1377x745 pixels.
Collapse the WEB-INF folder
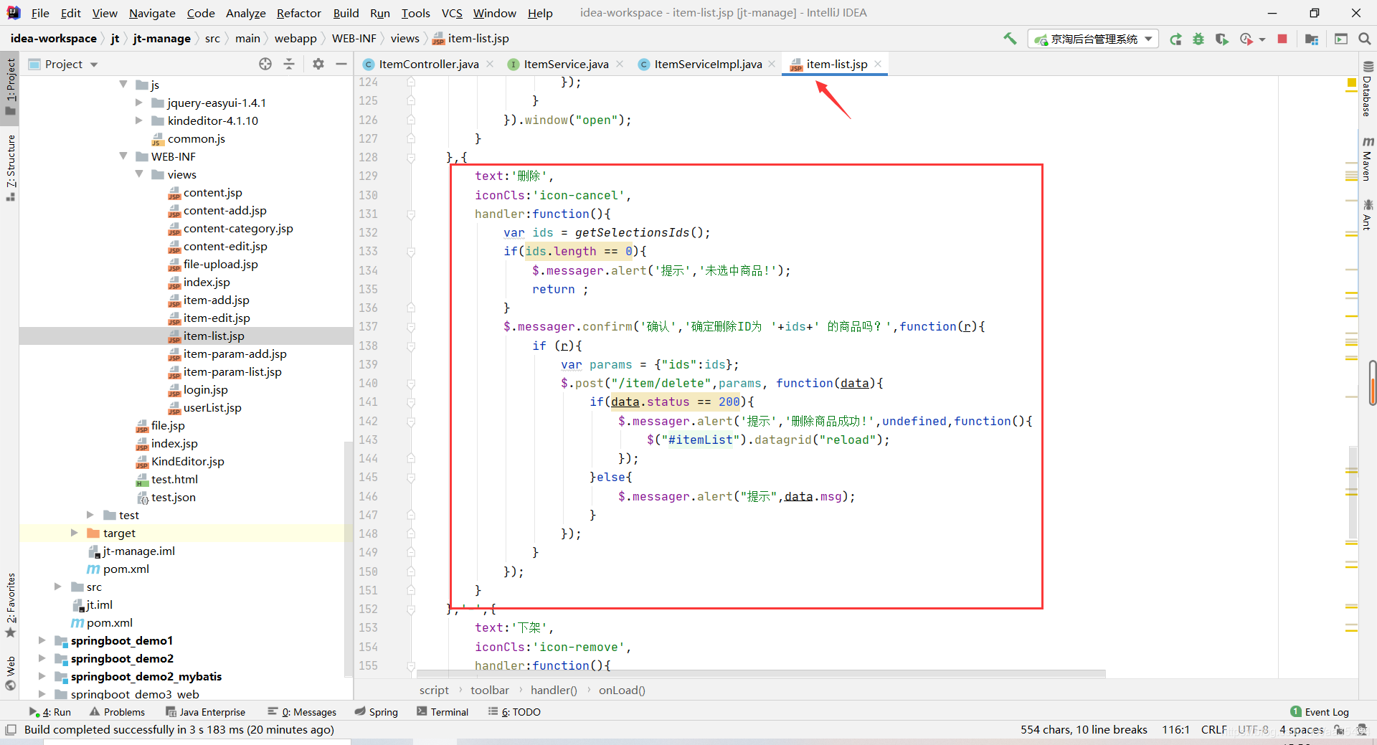click(123, 156)
